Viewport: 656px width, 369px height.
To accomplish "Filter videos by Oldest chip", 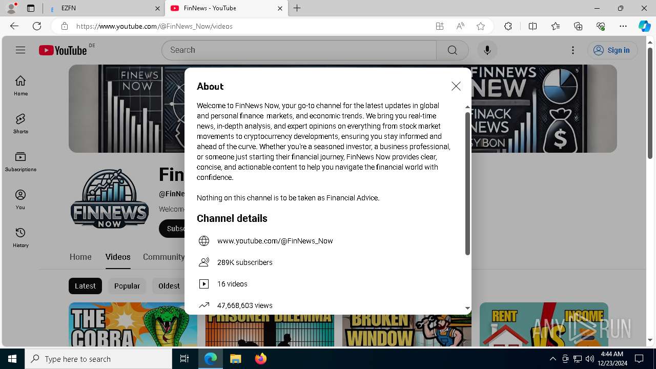I will pos(169,286).
